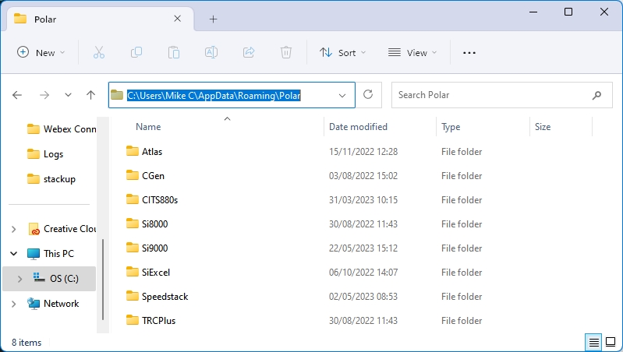Click the date 22/05/2023 15:12
Screen dimensions: 623x352
click(x=363, y=248)
